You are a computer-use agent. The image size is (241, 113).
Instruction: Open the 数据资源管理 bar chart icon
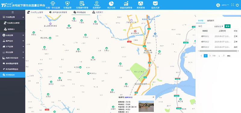[126, 3]
